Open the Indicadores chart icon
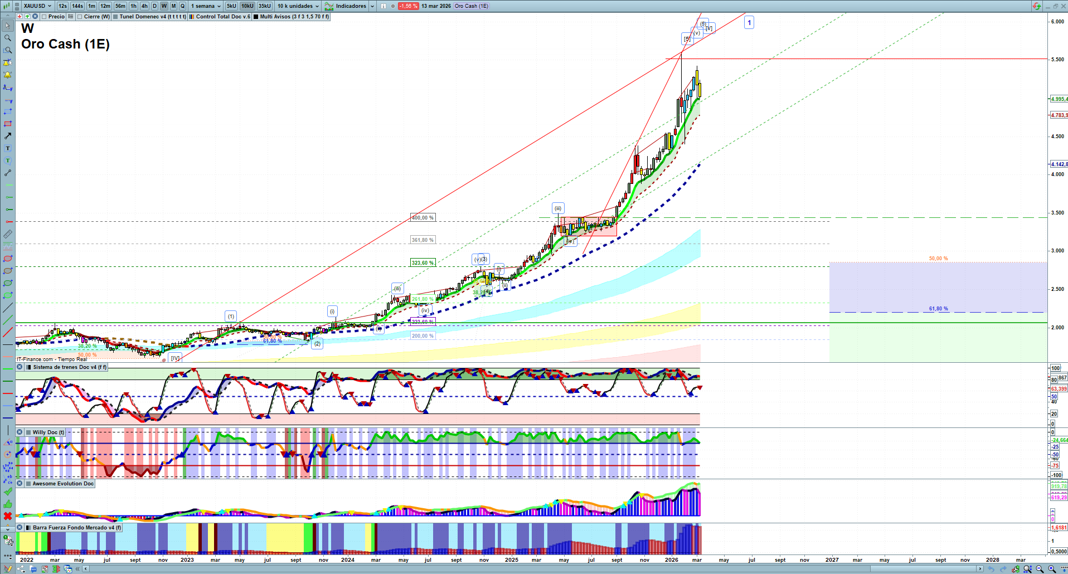The height and width of the screenshot is (574, 1068). click(x=329, y=6)
